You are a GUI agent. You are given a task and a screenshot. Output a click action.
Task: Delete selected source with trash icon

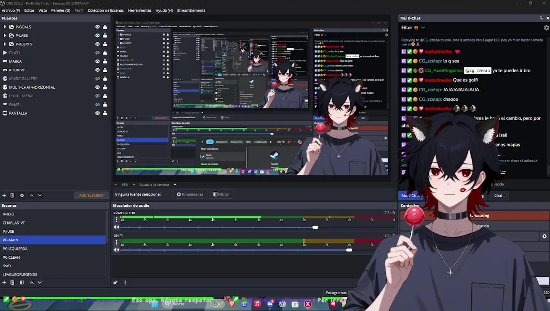(x=12, y=195)
